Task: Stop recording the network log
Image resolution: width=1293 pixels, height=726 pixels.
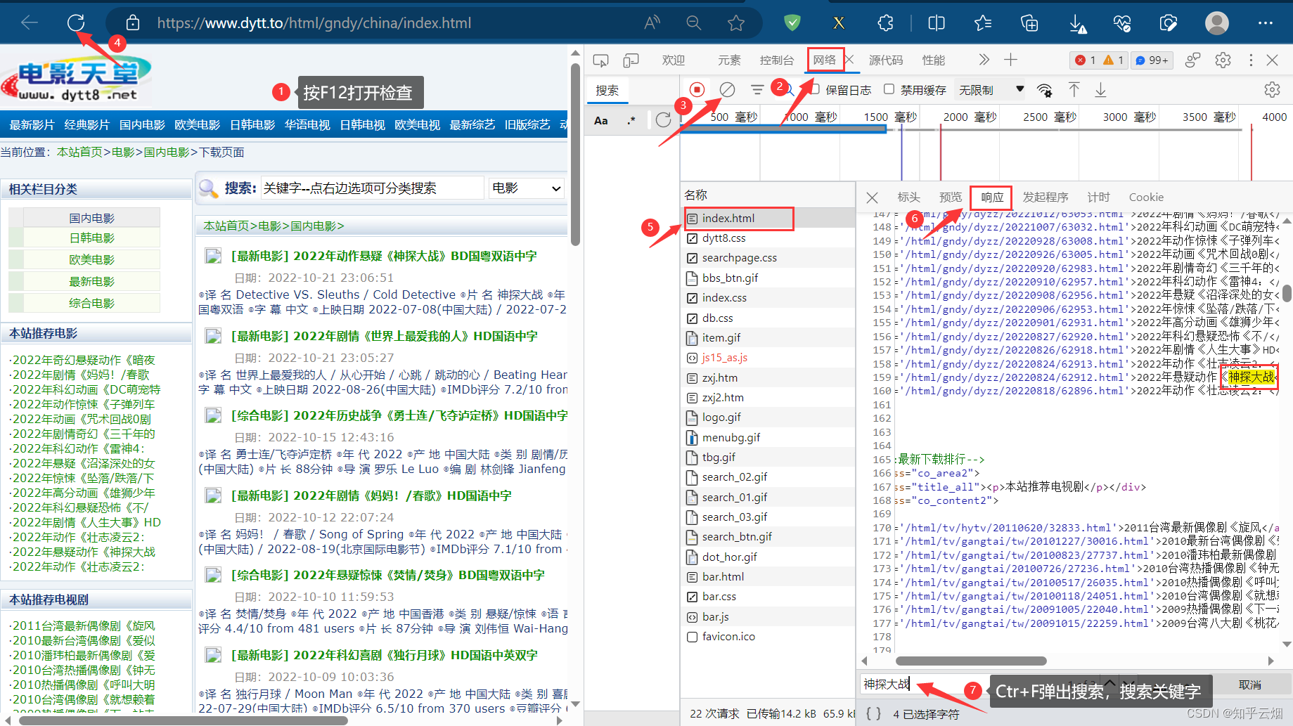Action: [x=697, y=90]
